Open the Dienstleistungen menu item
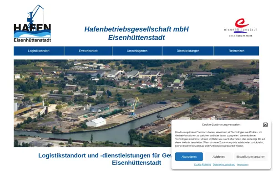The width and height of the screenshot is (273, 171). (188, 51)
